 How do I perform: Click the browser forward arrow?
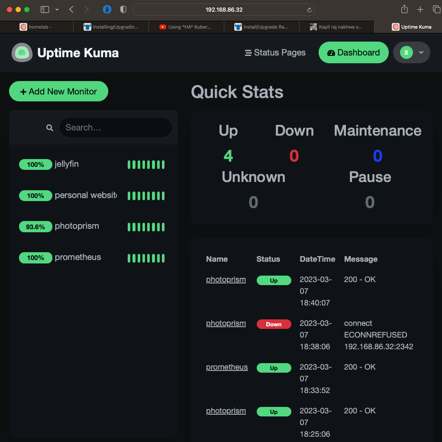[87, 10]
